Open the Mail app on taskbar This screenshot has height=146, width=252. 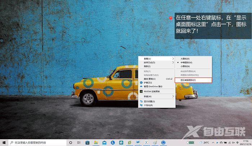[104, 142]
